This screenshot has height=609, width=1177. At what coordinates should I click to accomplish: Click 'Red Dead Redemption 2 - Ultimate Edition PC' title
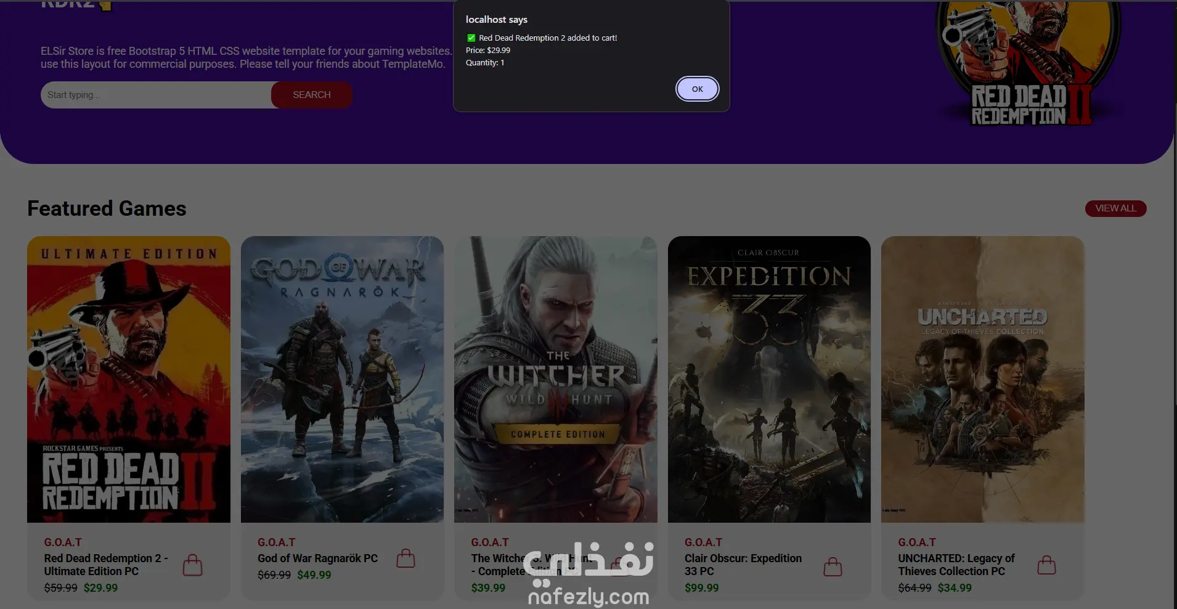coord(106,565)
